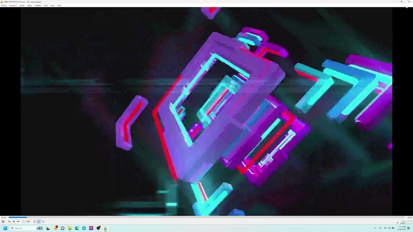Click the video display area

pos(206,111)
